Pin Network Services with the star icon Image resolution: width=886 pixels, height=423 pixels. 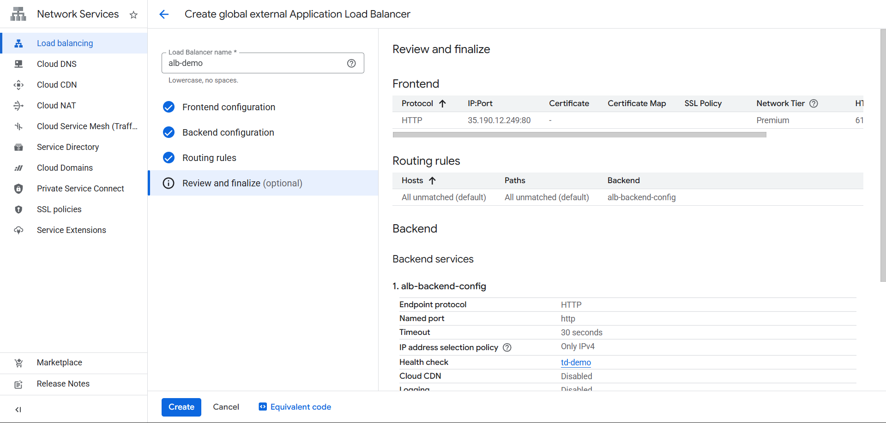tap(133, 15)
